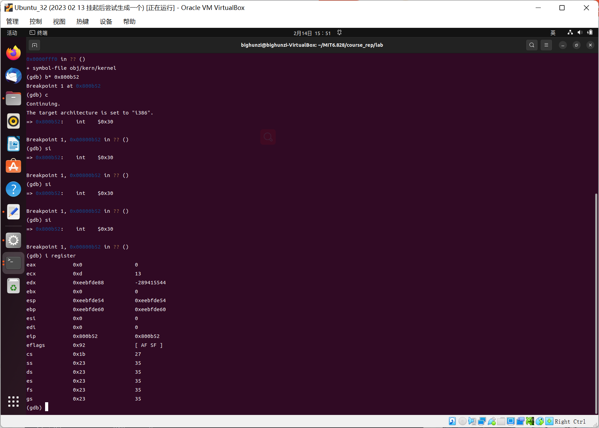Open the 终端 app menu in the top bar
Screen dimensions: 599x428
(x=39, y=33)
